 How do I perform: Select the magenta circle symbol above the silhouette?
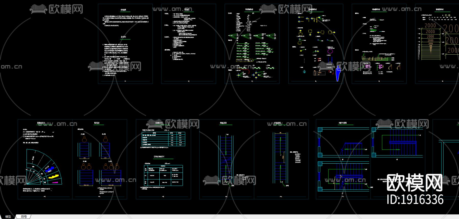(330, 51)
